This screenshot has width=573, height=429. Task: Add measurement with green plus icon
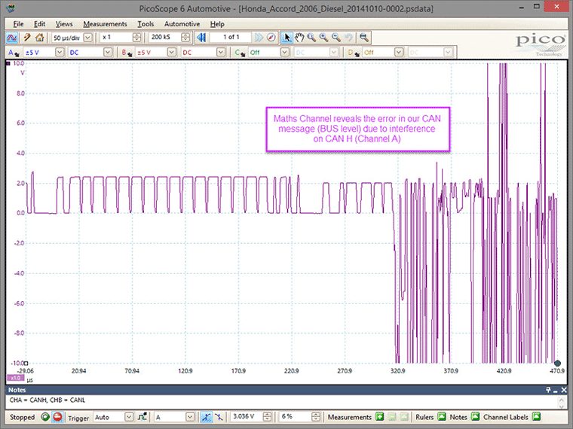380,417
